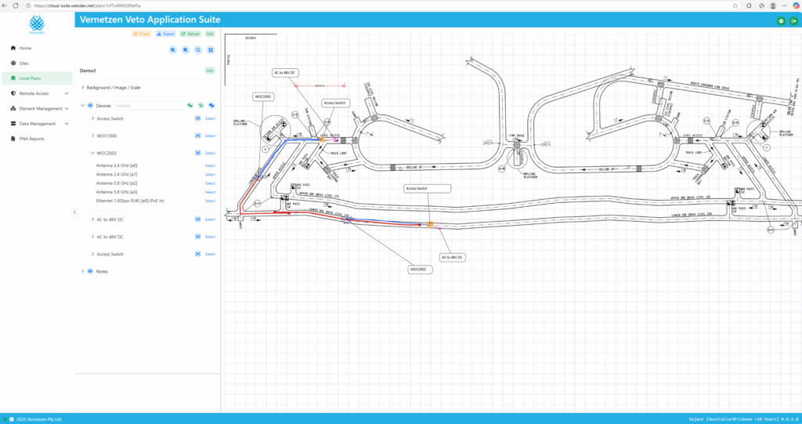Click the fit-to-screen icon beside the magnifiers
This screenshot has height=424, width=802.
(210, 50)
